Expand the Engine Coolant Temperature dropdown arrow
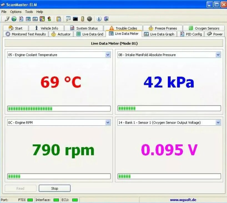The image size is (227, 203). click(108, 55)
